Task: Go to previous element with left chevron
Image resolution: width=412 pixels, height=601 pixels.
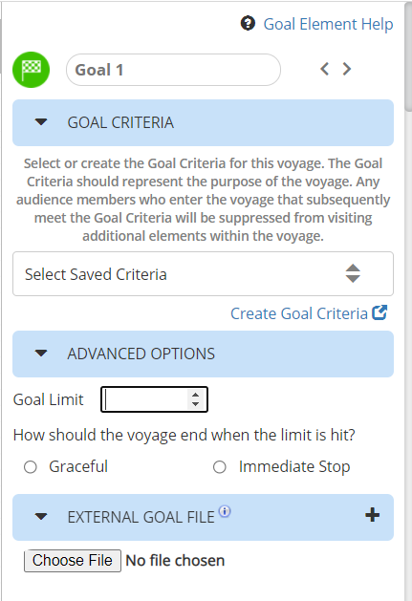Action: click(325, 69)
